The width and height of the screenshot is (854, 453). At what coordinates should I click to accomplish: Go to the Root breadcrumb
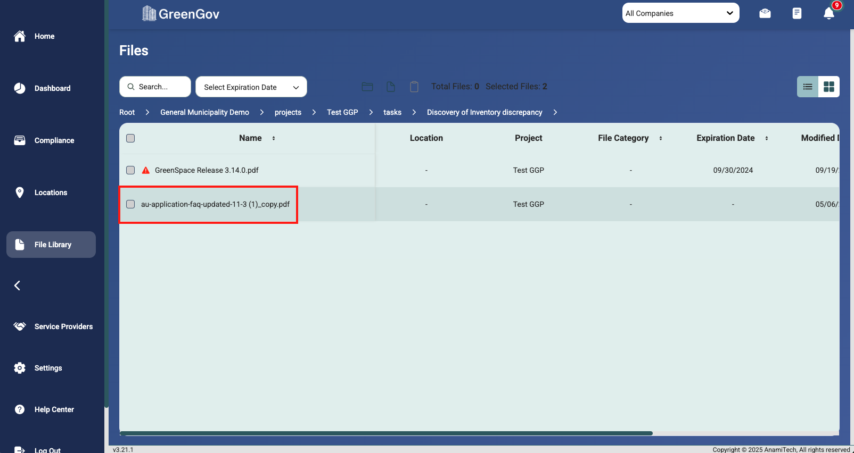[x=127, y=112]
